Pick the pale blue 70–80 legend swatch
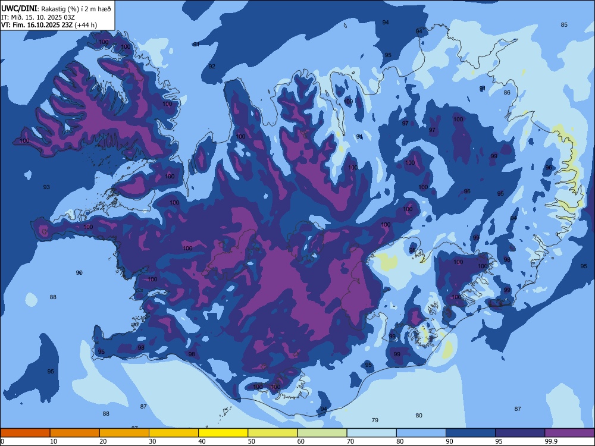595x446 pixels. 371,433
